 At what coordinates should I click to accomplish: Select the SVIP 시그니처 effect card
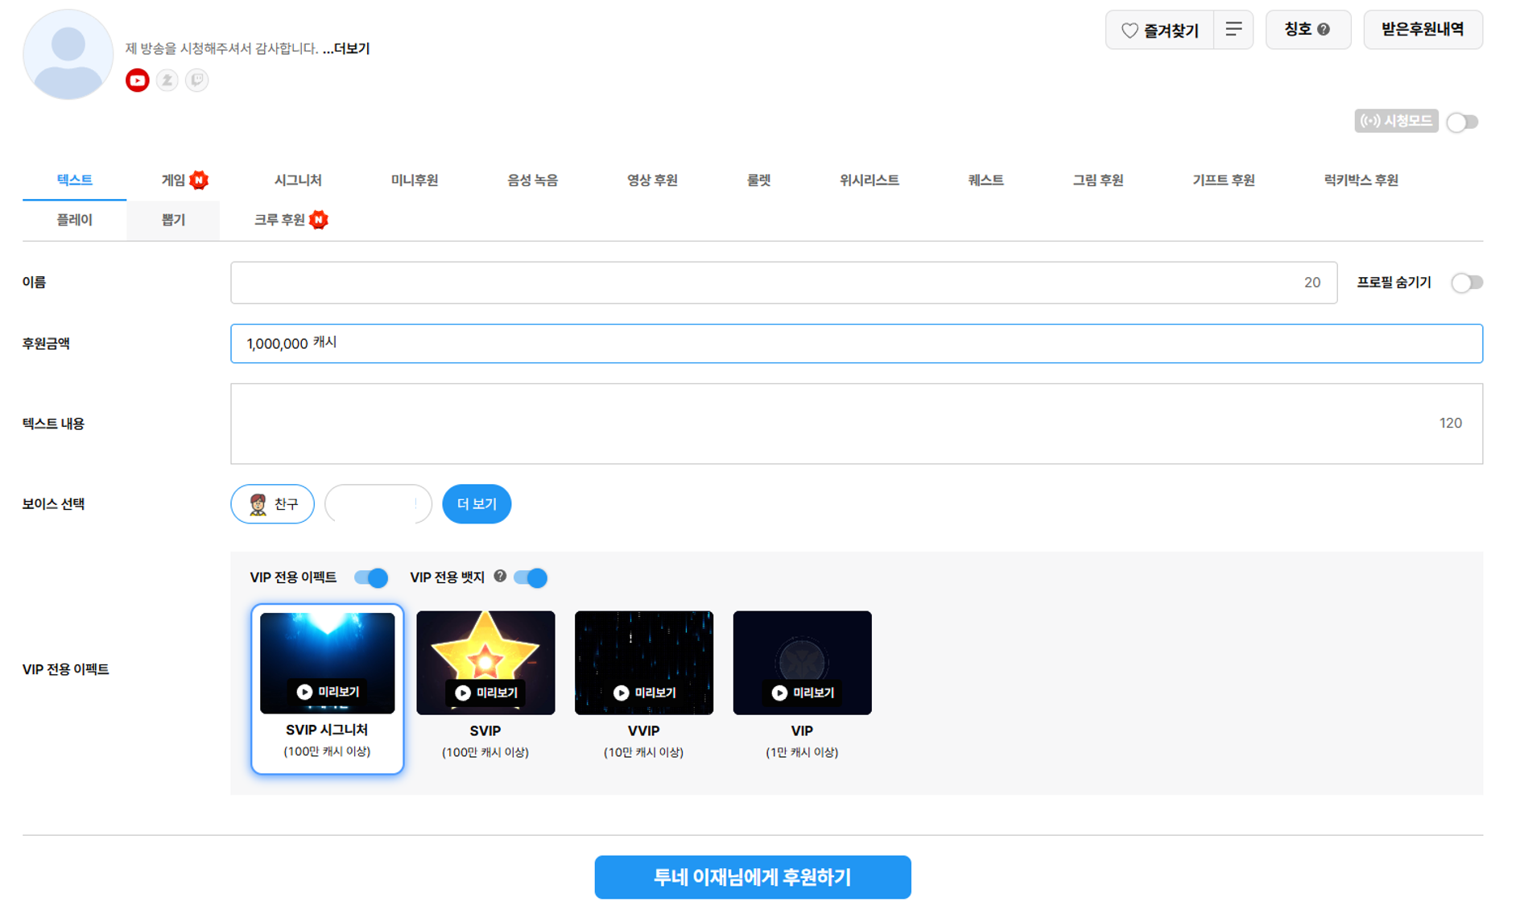tap(328, 689)
